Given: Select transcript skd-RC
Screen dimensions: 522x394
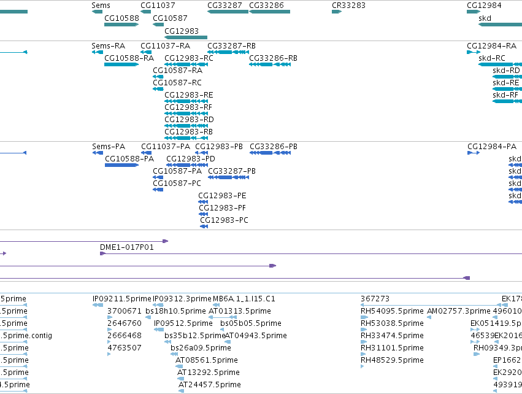Looking at the screenshot, I should pos(492,58).
